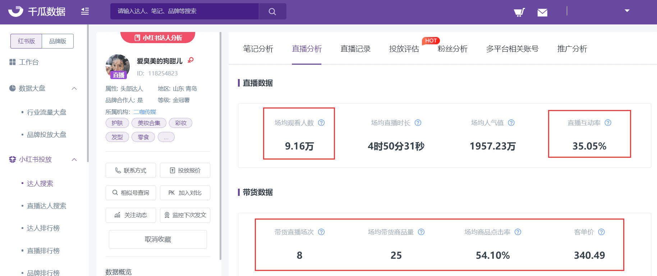The height and width of the screenshot is (276, 657).
Task: Switch to 多平台相关账号 tab
Action: (x=512, y=49)
